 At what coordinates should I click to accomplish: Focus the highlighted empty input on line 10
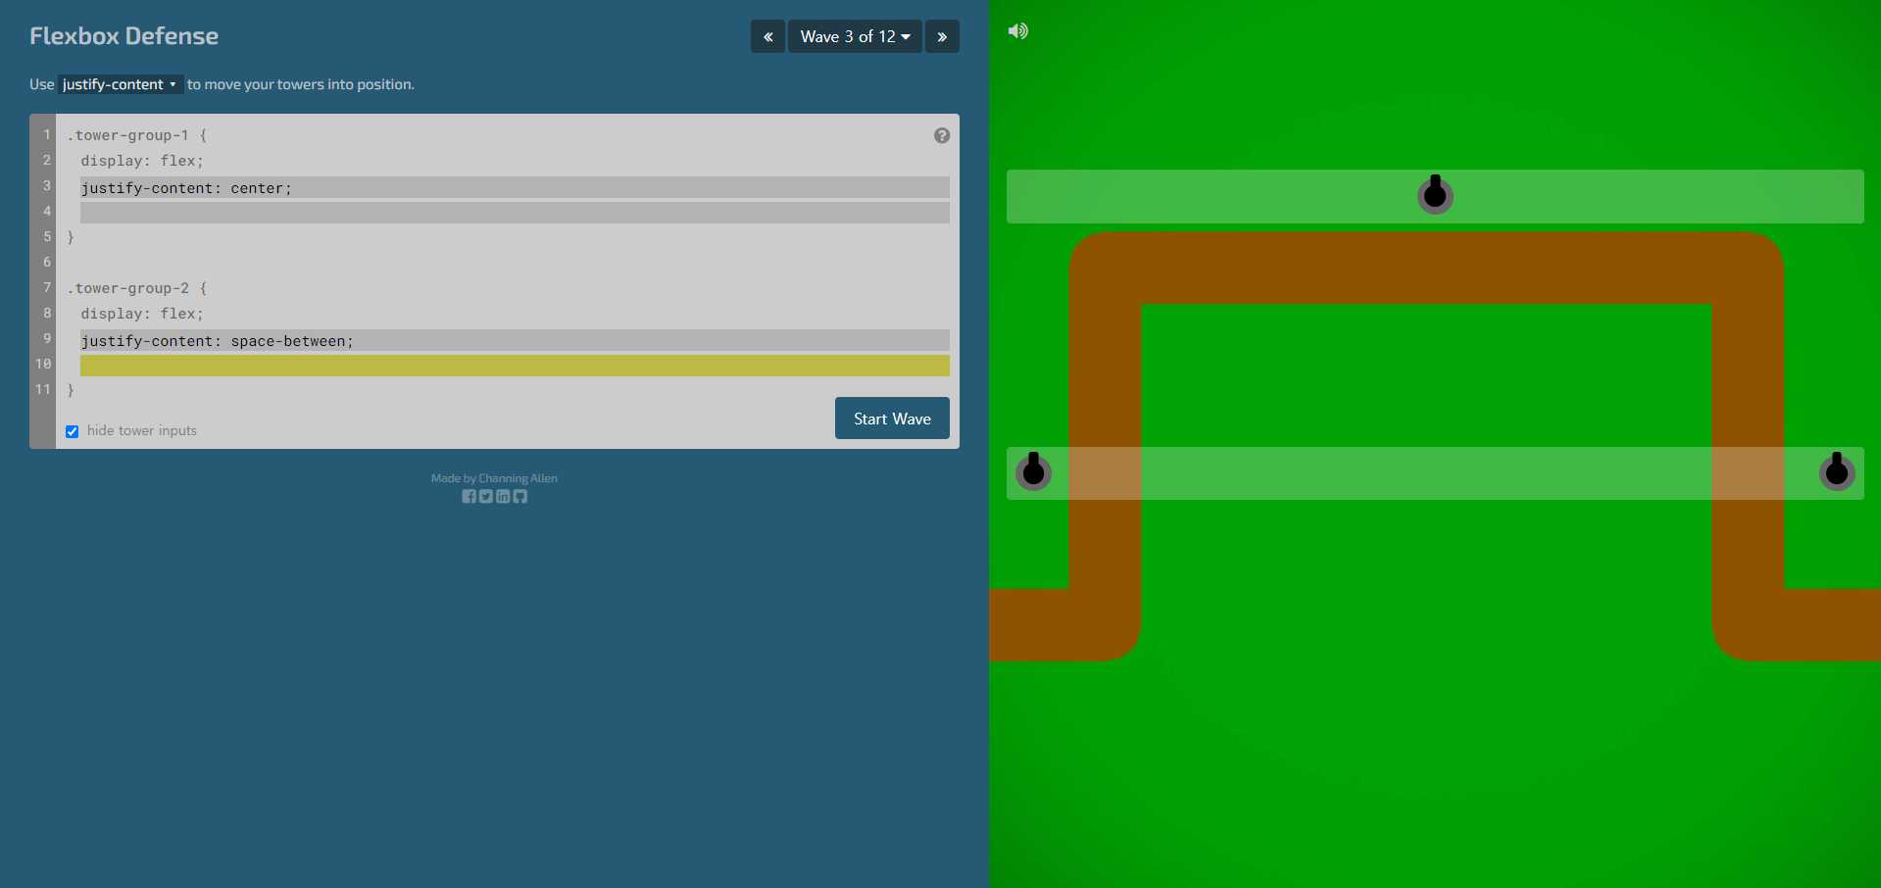click(x=515, y=366)
